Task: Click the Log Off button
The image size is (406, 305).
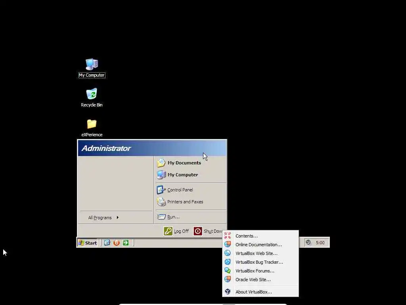Action: 176,231
